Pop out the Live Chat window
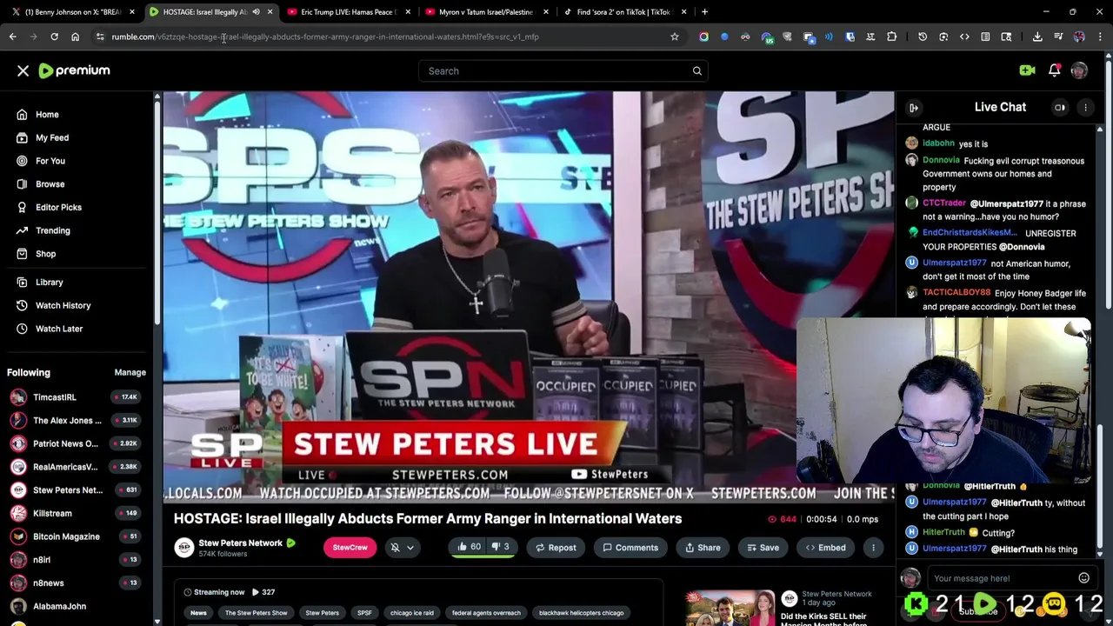Image resolution: width=1113 pixels, height=626 pixels. click(x=1060, y=108)
